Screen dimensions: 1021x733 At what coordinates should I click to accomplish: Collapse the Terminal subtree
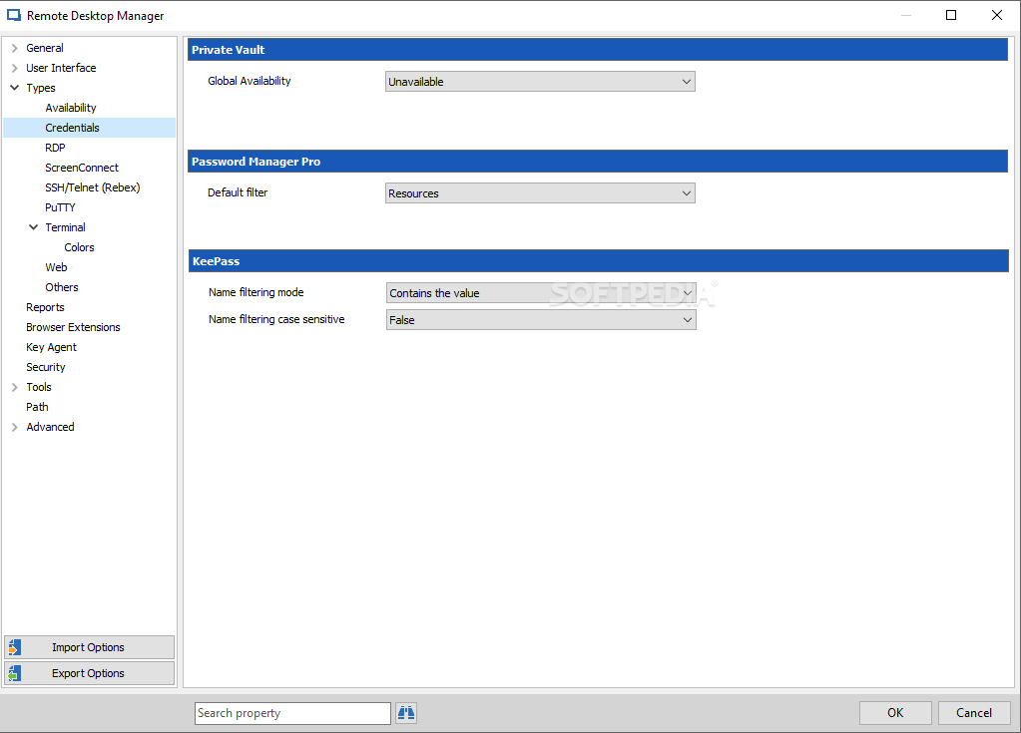pyautogui.click(x=33, y=227)
